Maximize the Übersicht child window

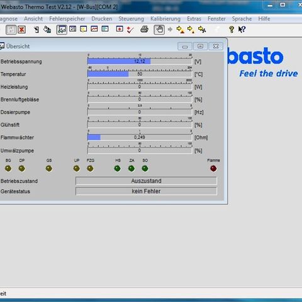[x=200, y=47]
